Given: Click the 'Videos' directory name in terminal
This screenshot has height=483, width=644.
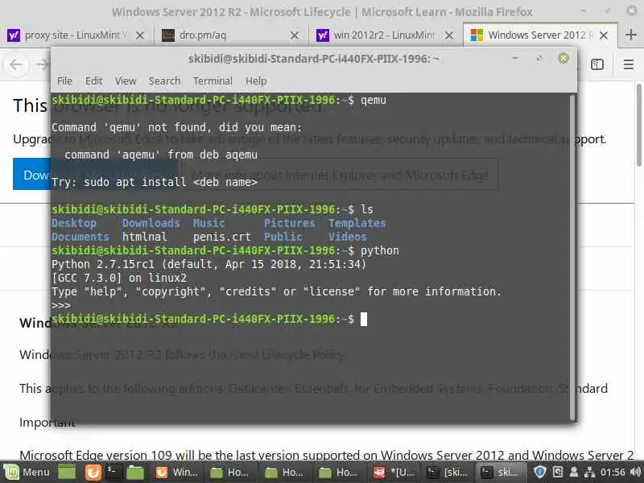Looking at the screenshot, I should (x=347, y=237).
